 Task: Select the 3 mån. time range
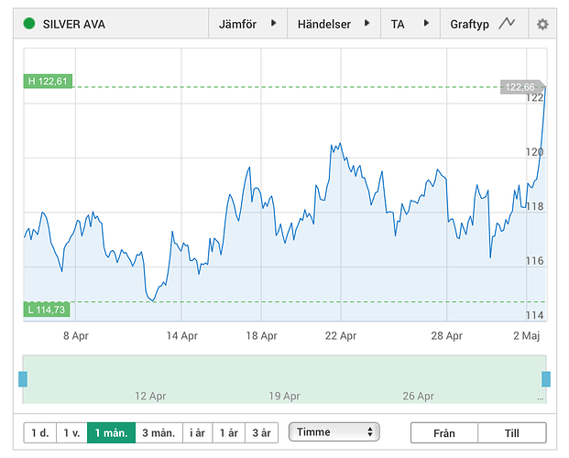pos(159,432)
